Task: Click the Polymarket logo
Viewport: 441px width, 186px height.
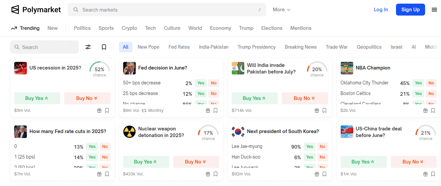Action: coord(36,10)
